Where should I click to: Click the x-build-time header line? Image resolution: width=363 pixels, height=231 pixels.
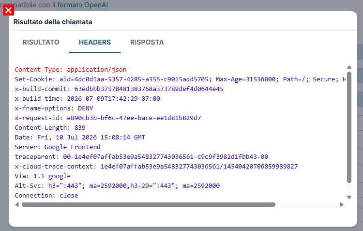[87, 99]
